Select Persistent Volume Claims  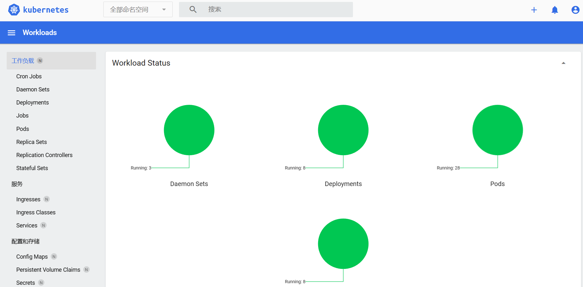click(x=48, y=270)
